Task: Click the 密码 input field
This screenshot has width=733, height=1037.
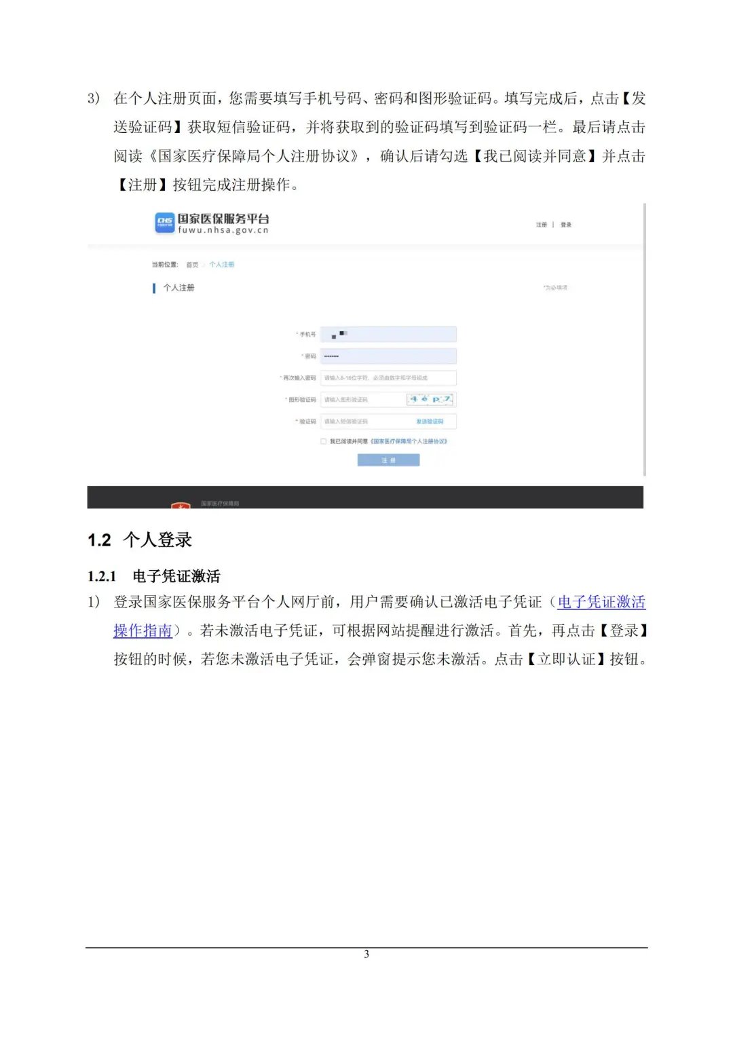Action: [388, 356]
